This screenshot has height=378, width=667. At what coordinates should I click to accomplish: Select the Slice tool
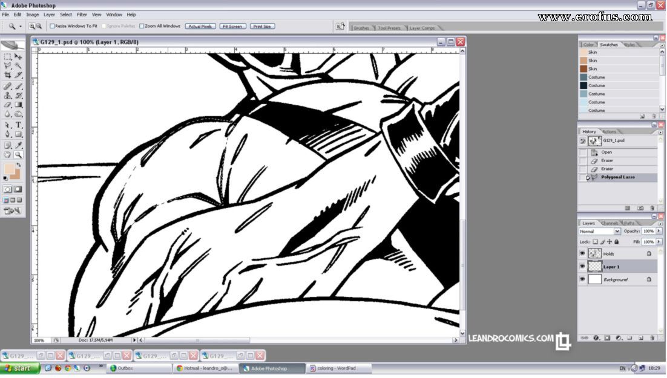[x=18, y=75]
